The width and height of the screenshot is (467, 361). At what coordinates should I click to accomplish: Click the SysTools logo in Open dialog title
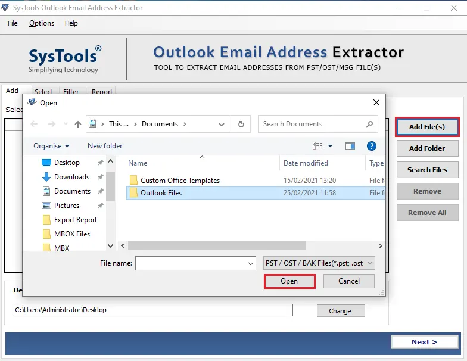pyautogui.click(x=32, y=102)
